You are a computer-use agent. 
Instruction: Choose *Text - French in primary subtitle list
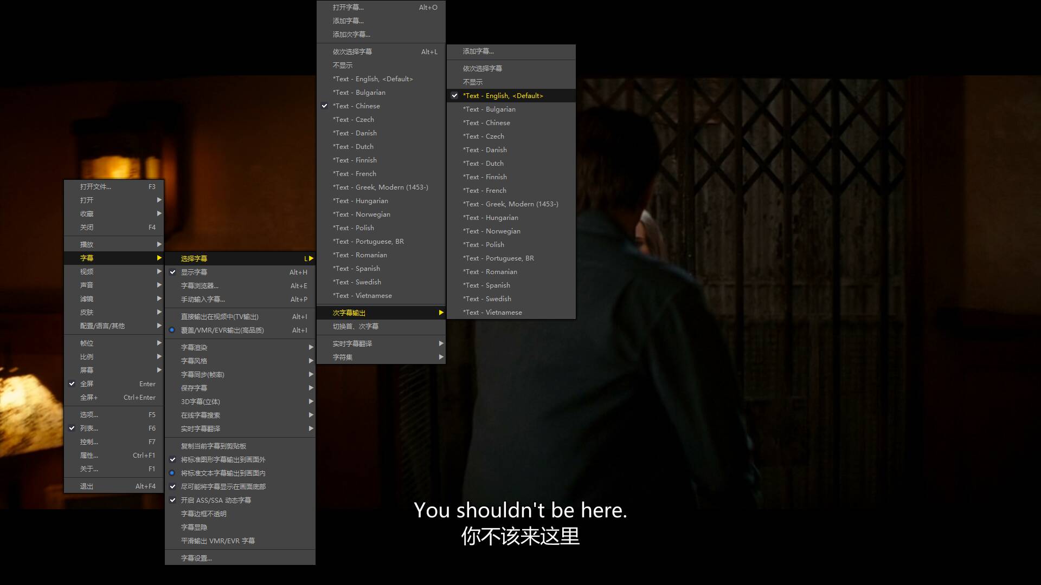(355, 173)
